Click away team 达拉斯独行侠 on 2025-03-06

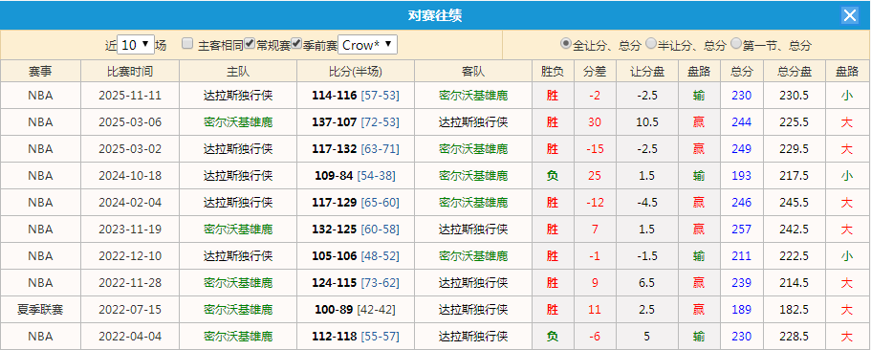pos(473,122)
